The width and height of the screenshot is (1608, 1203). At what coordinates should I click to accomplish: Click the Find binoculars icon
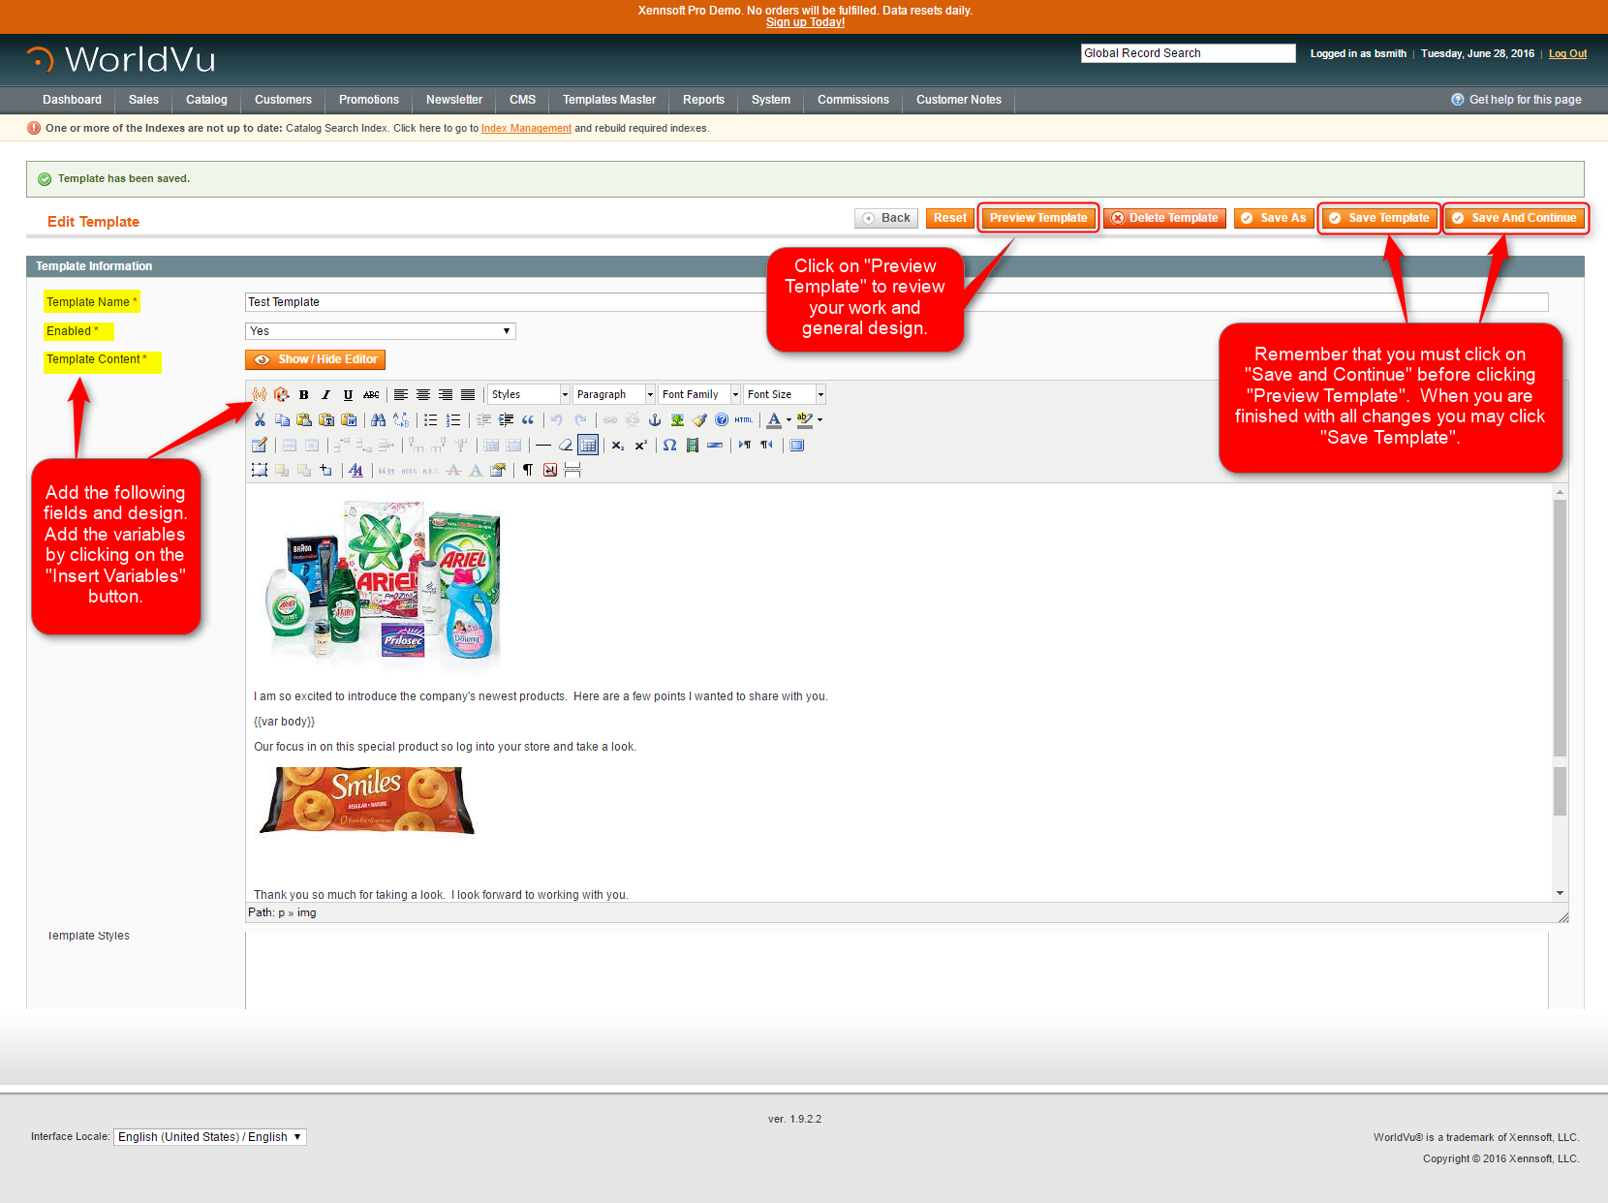378,419
